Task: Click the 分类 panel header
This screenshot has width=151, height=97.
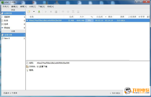Action: click(x=13, y=31)
